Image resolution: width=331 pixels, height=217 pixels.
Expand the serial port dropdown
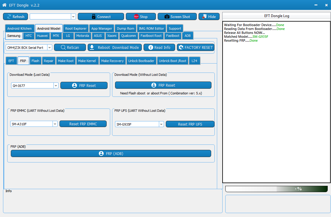[50, 48]
